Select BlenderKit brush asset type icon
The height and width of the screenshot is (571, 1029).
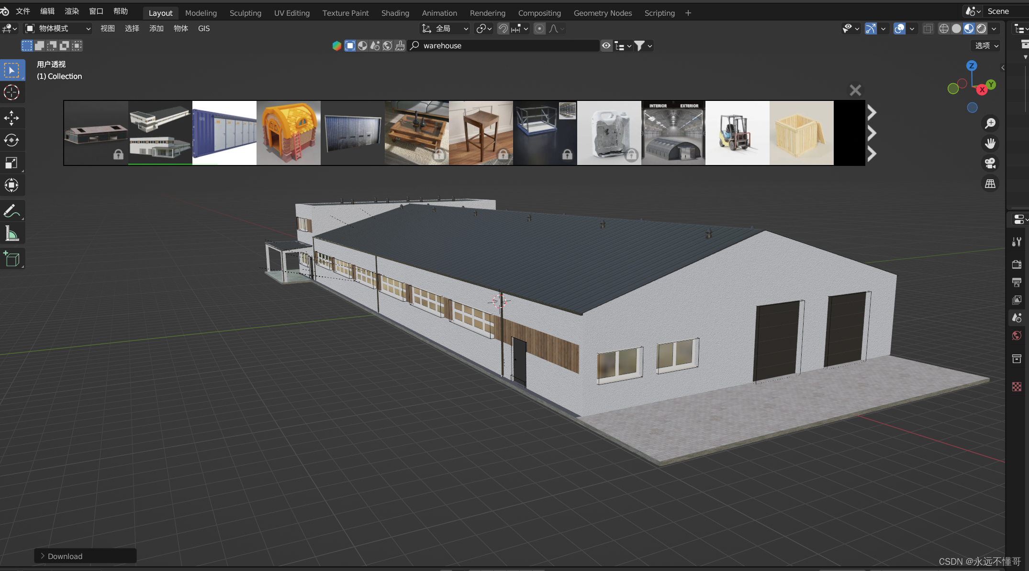coord(400,45)
